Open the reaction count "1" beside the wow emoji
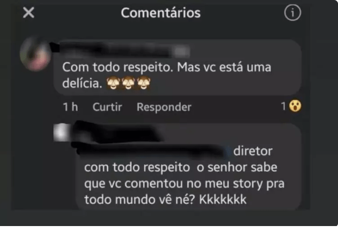The width and height of the screenshot is (338, 228). pyautogui.click(x=284, y=106)
